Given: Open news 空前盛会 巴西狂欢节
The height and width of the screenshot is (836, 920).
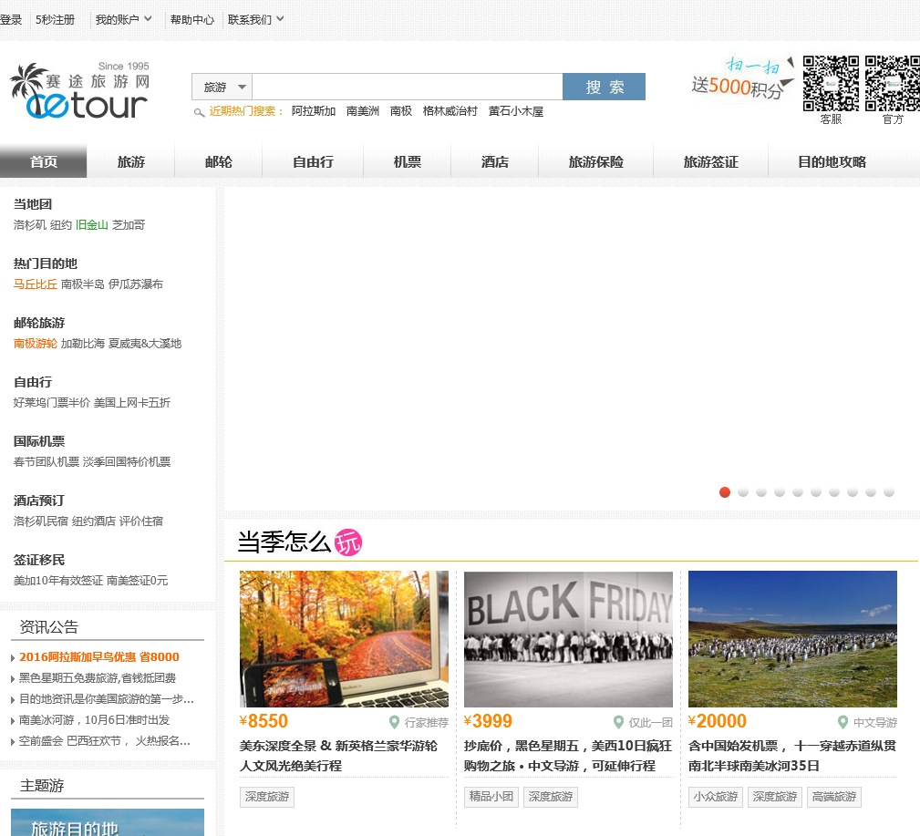Looking at the screenshot, I should point(105,741).
